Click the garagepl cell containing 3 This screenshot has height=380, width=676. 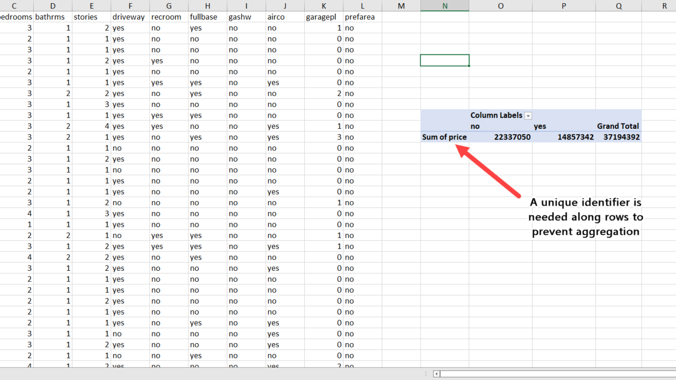coord(324,137)
